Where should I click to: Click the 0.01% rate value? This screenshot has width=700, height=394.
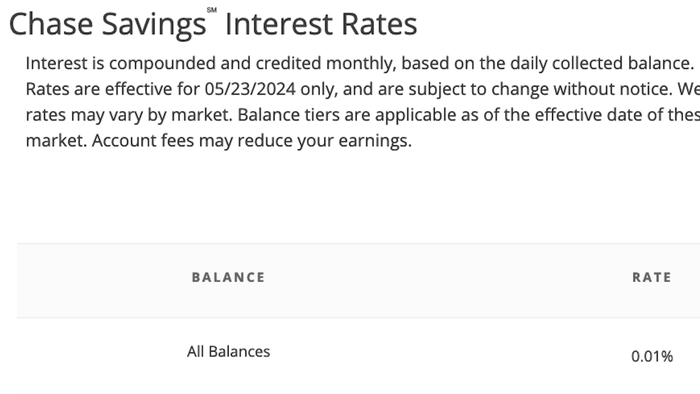click(x=652, y=357)
